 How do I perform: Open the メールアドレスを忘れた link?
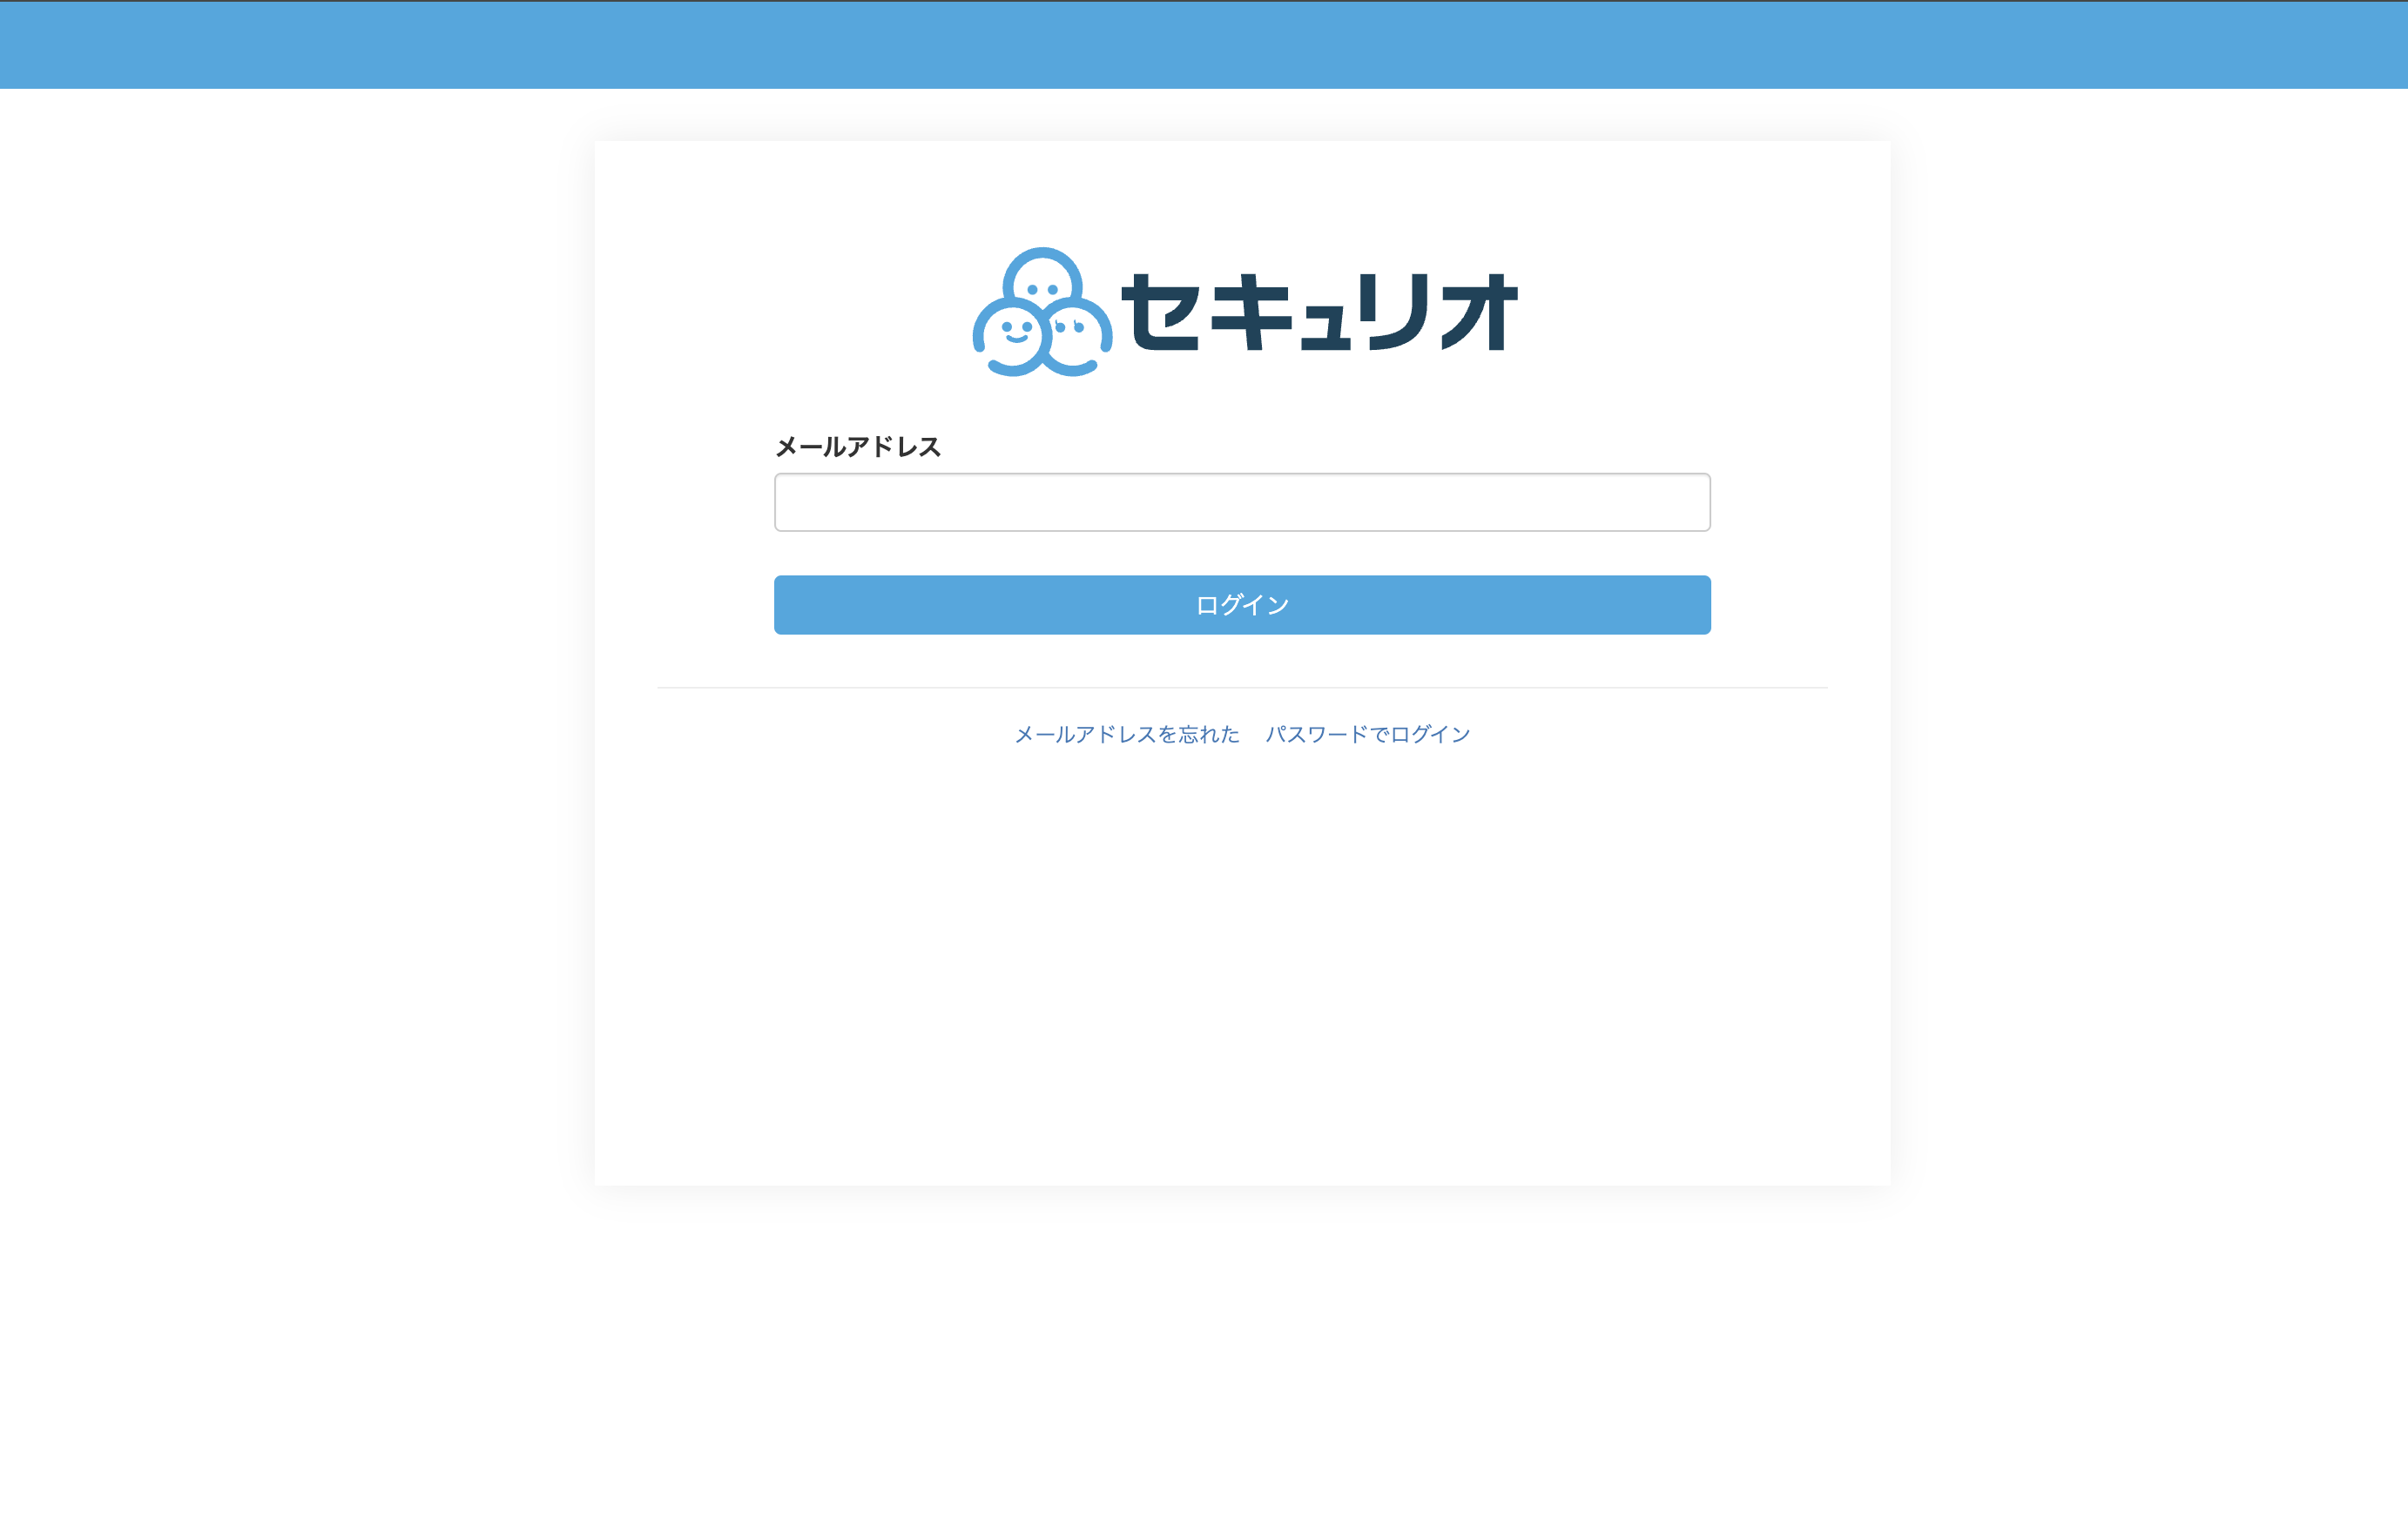point(1127,735)
